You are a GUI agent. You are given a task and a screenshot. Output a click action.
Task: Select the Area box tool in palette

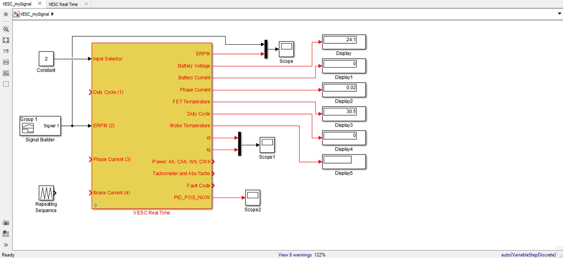coord(6,84)
